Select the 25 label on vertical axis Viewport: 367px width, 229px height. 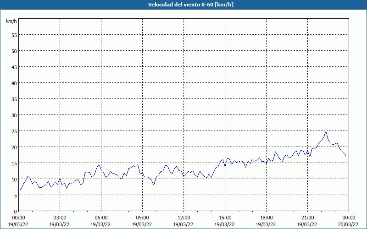pos(14,131)
